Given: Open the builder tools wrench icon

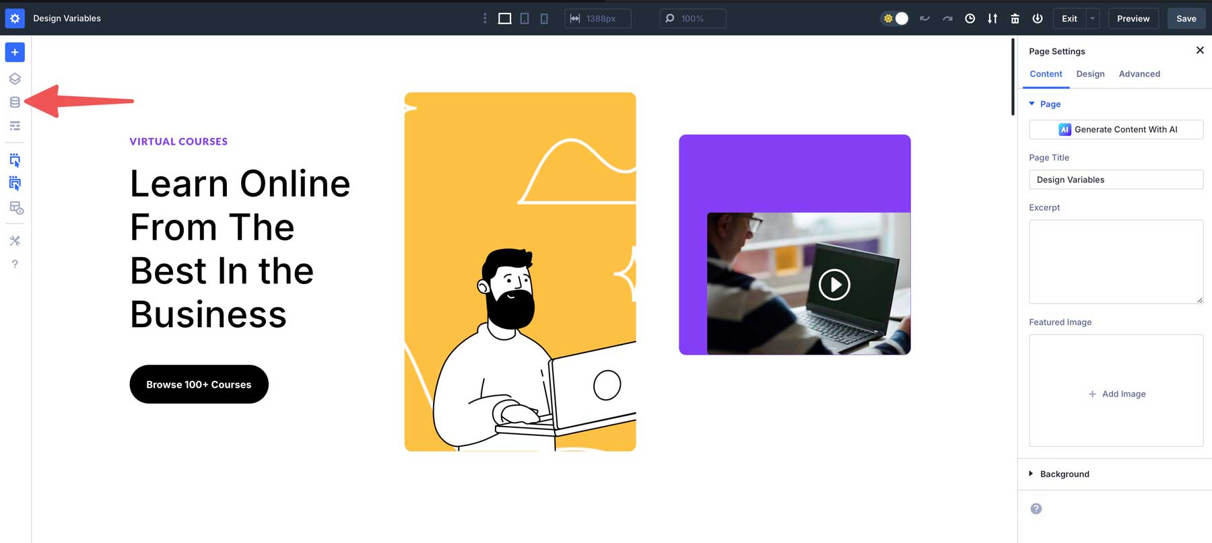Looking at the screenshot, I should tap(15, 240).
